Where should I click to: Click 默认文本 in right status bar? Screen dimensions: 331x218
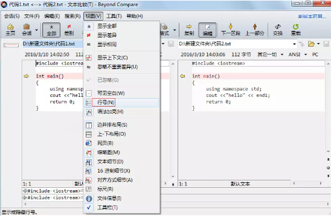tap(240, 184)
